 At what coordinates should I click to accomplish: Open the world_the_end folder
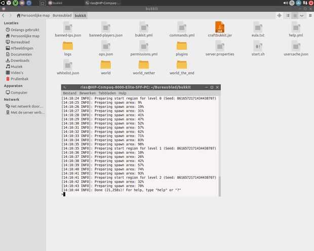coord(182,67)
